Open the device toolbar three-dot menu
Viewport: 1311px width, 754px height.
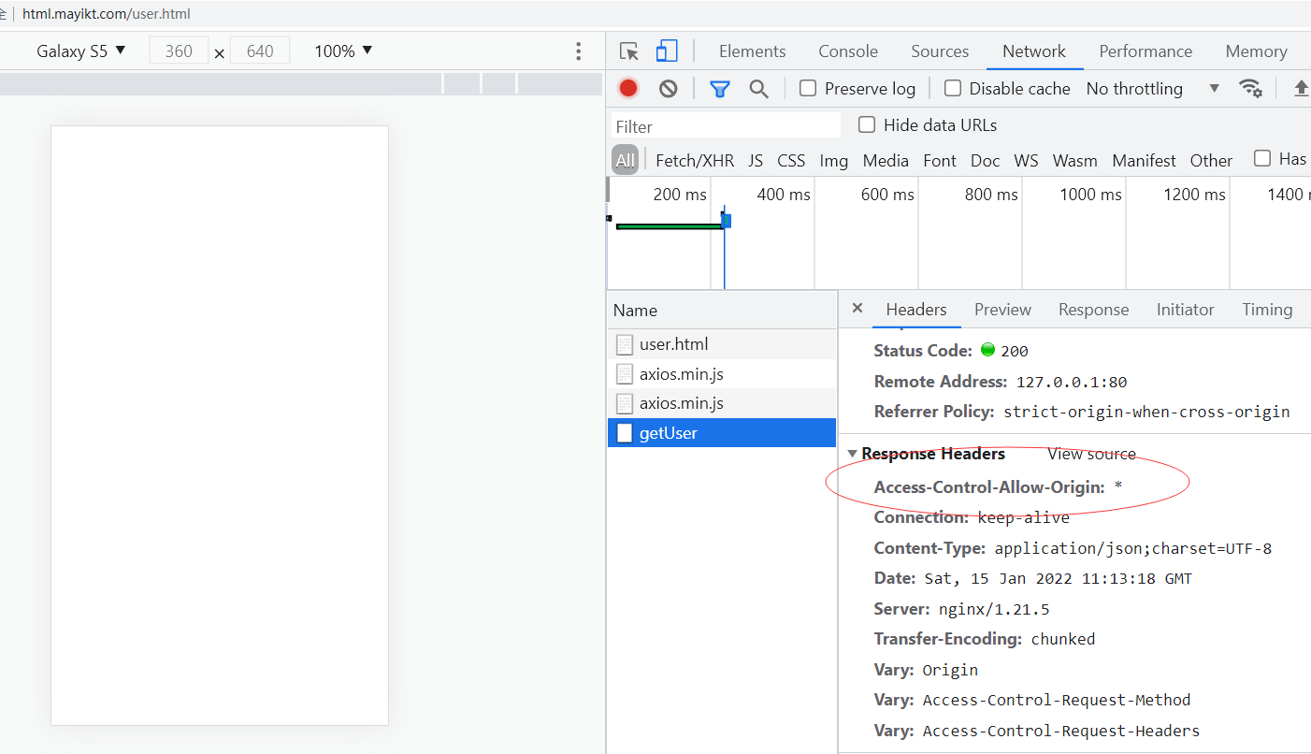578,51
